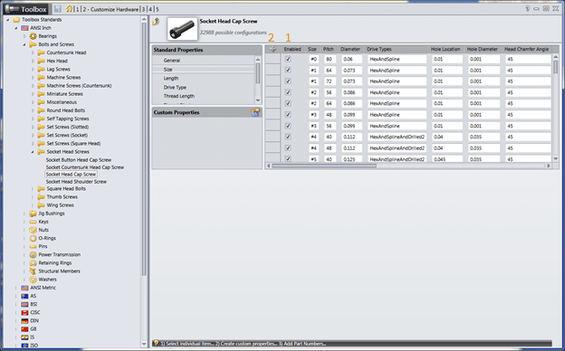Uncheck Enabled for size #2 pitch 56
This screenshot has width=565, height=351.
288,92
